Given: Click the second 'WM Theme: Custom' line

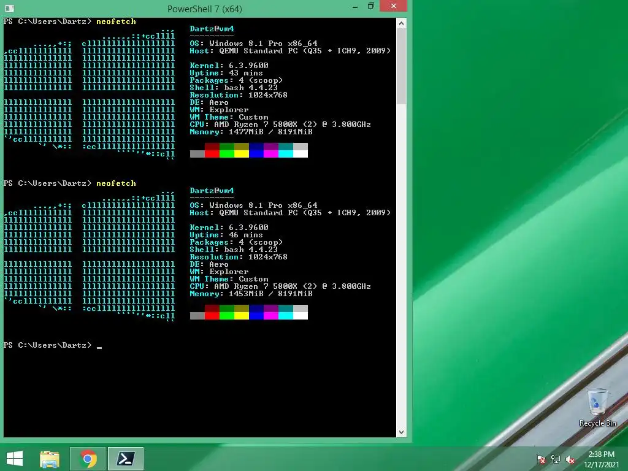Looking at the screenshot, I should pyautogui.click(x=229, y=279).
